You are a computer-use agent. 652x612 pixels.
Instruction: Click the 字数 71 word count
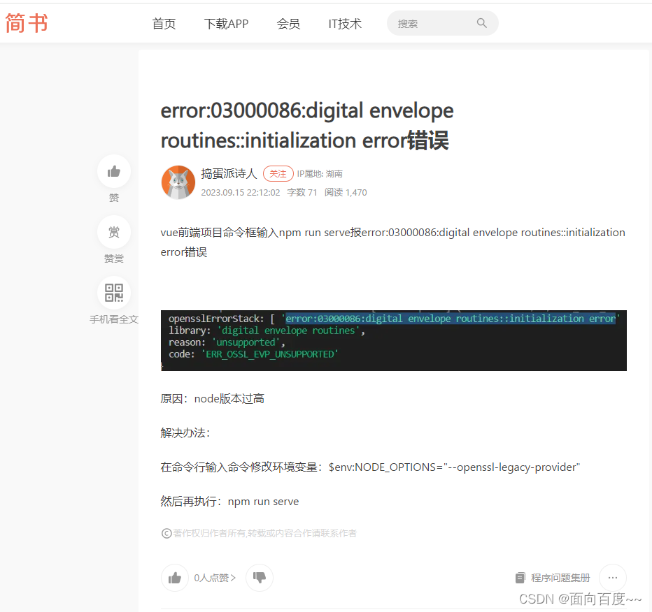coord(302,193)
